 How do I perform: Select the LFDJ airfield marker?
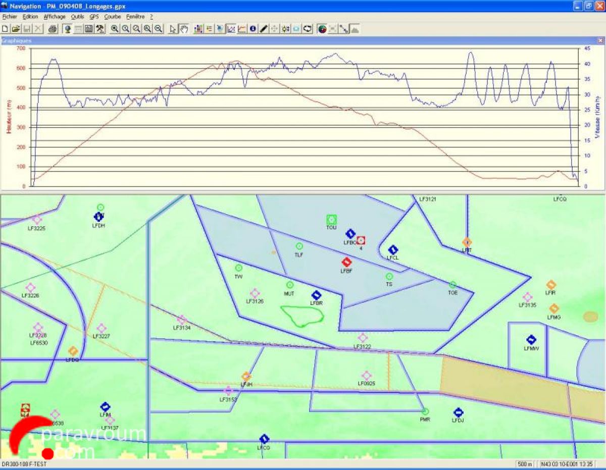pyautogui.click(x=458, y=412)
